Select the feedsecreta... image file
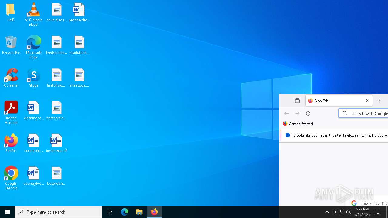Image resolution: width=388 pixels, height=218 pixels. (x=56, y=45)
